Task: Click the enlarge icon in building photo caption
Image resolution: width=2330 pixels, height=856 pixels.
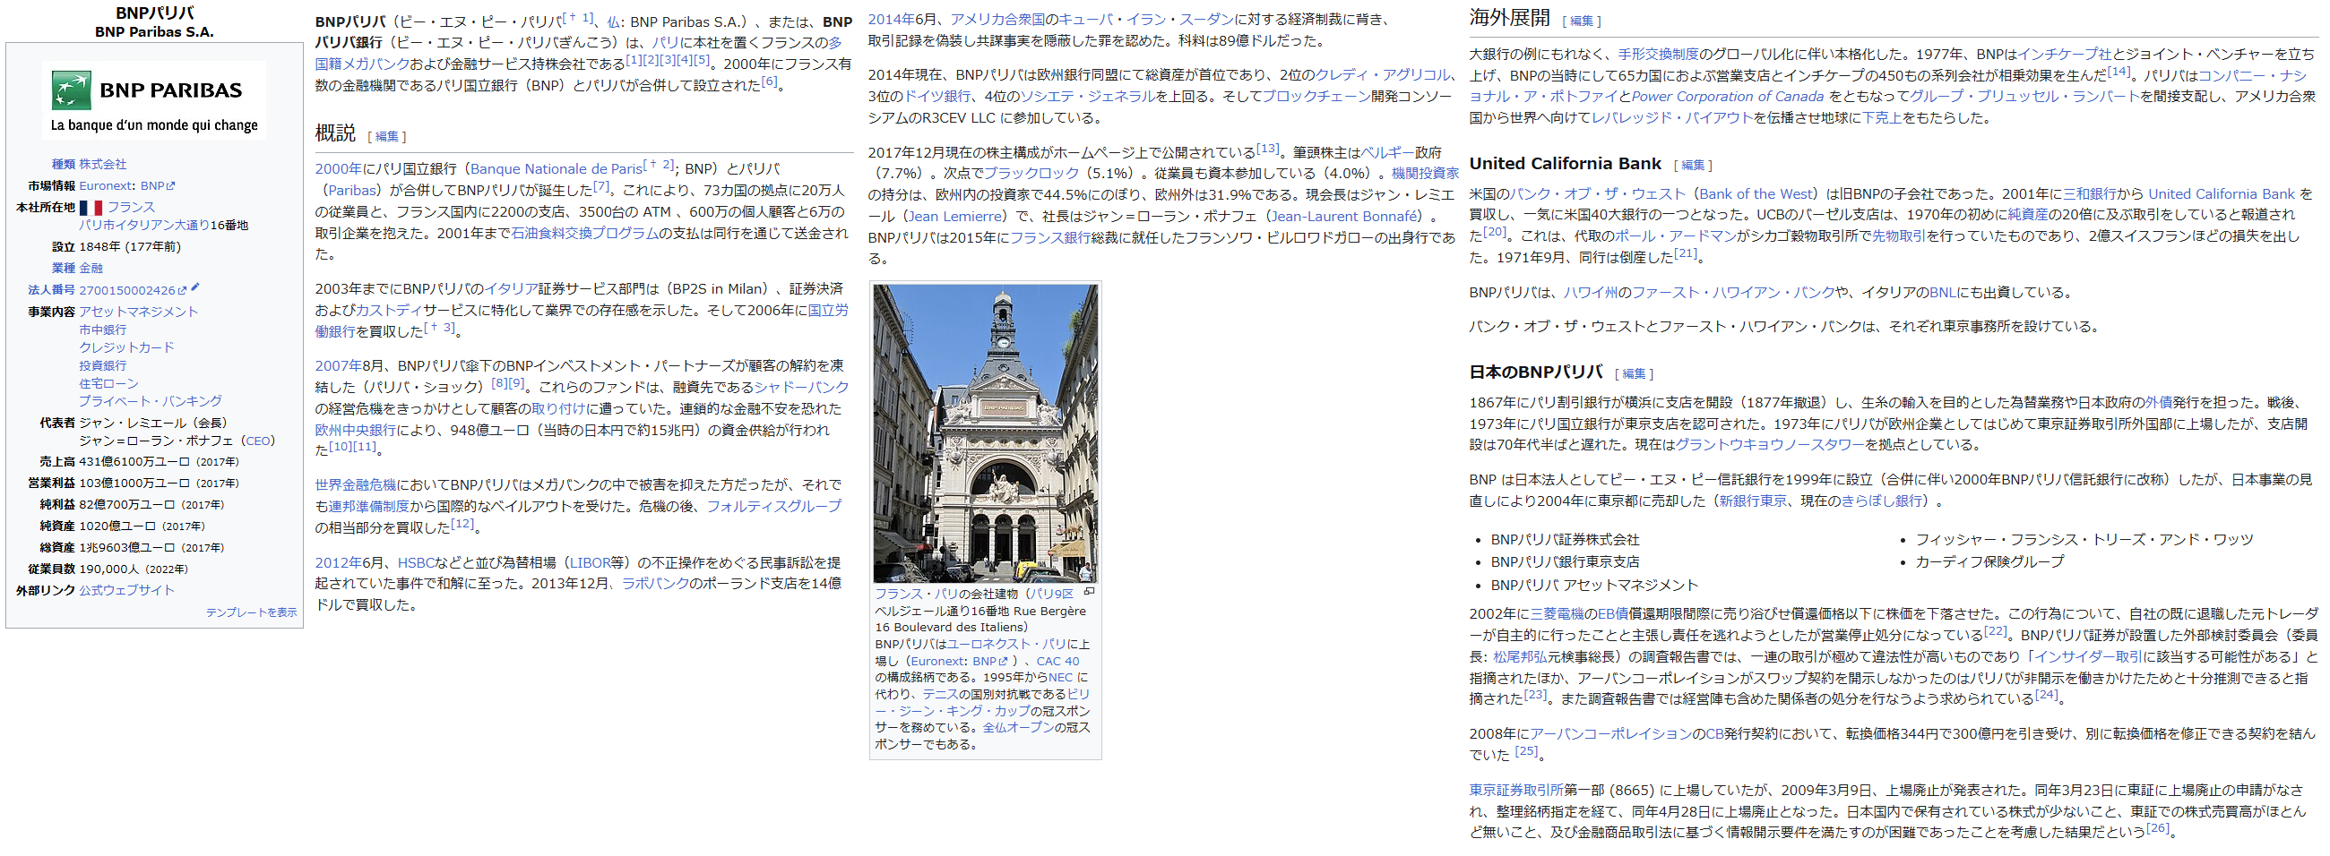Action: point(1089,591)
